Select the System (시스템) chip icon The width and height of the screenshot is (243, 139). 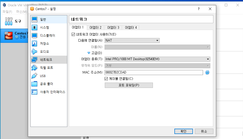coord(34,27)
